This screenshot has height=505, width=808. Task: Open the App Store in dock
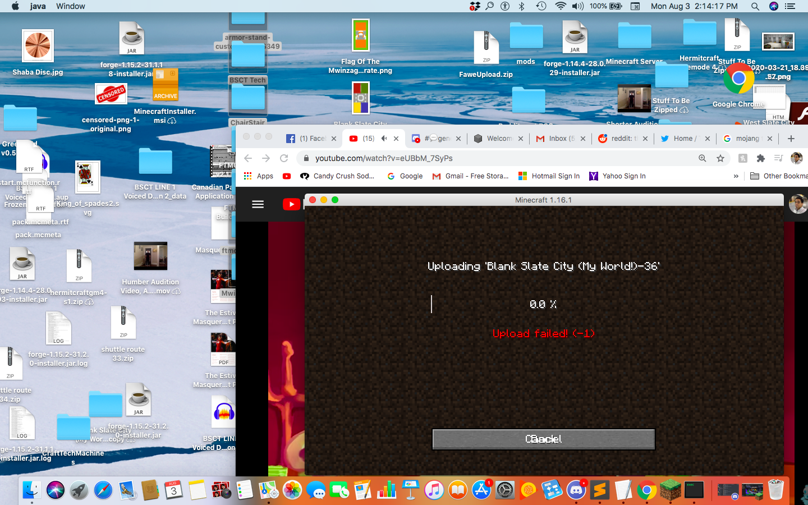[481, 490]
